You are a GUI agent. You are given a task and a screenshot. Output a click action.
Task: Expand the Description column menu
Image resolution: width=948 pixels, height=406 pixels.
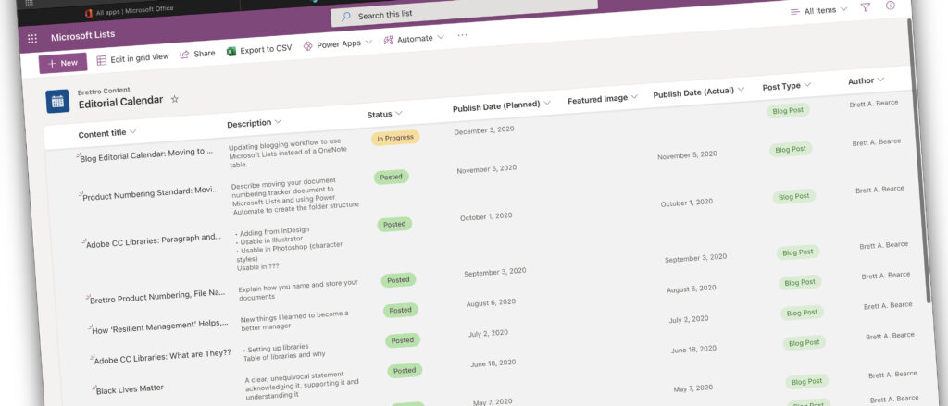click(278, 121)
